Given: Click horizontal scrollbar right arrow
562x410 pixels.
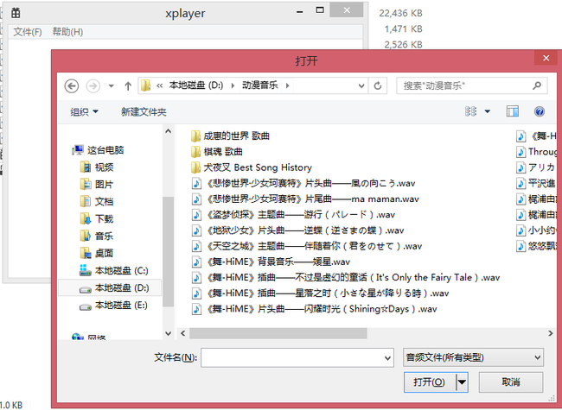Looking at the screenshot, I should (551, 333).
